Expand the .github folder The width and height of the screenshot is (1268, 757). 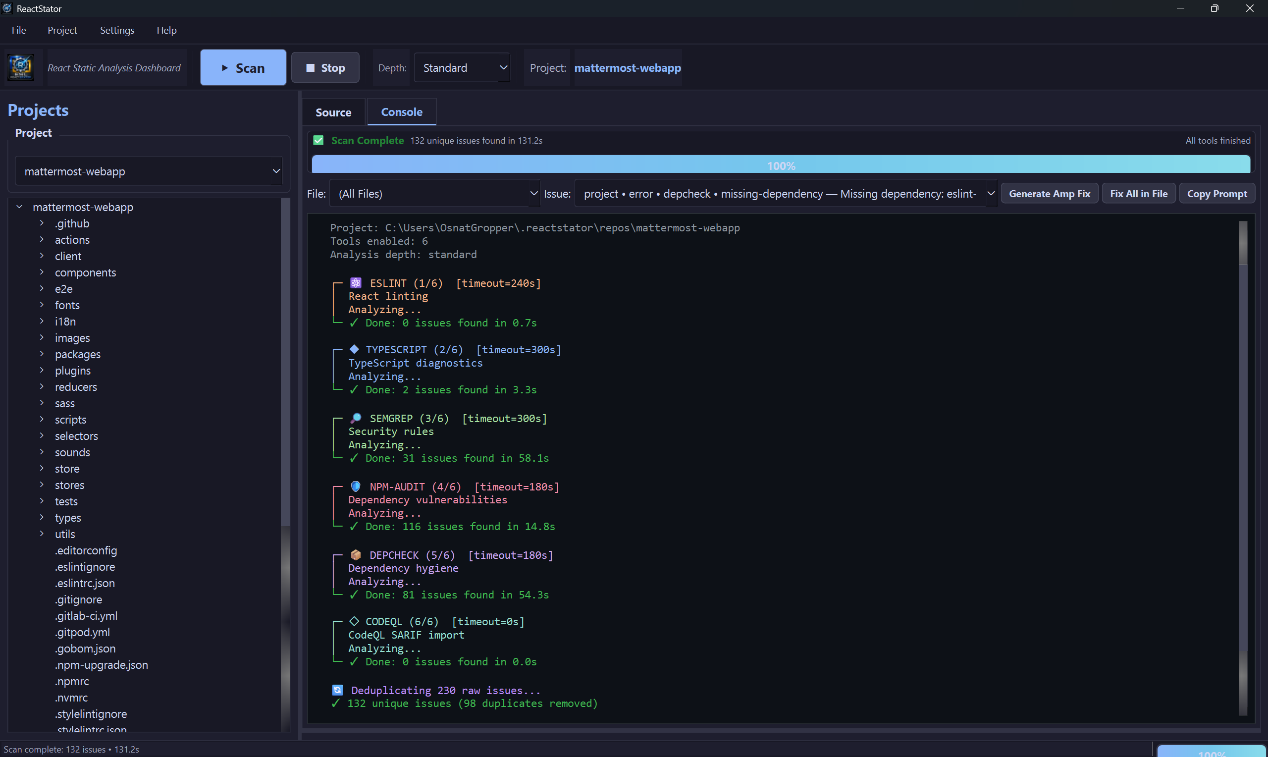(x=42, y=223)
